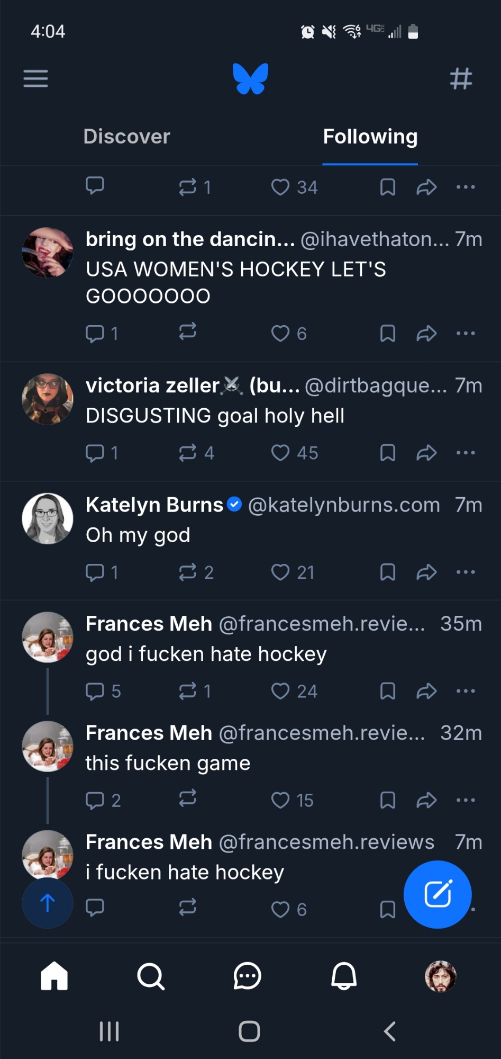This screenshot has width=501, height=1059.
Task: Tap the scroll-to-top arrow button
Action: tap(48, 903)
